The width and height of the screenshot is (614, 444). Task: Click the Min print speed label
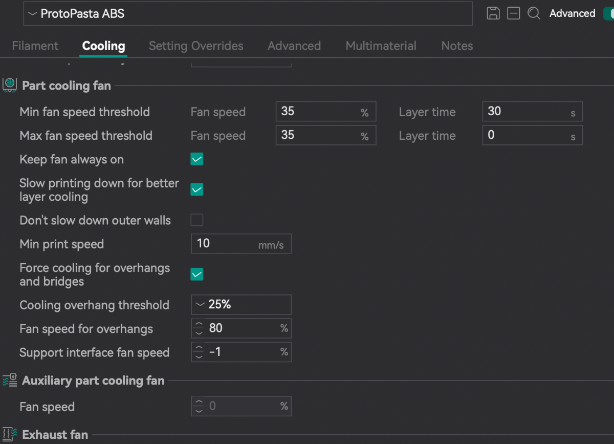click(61, 244)
